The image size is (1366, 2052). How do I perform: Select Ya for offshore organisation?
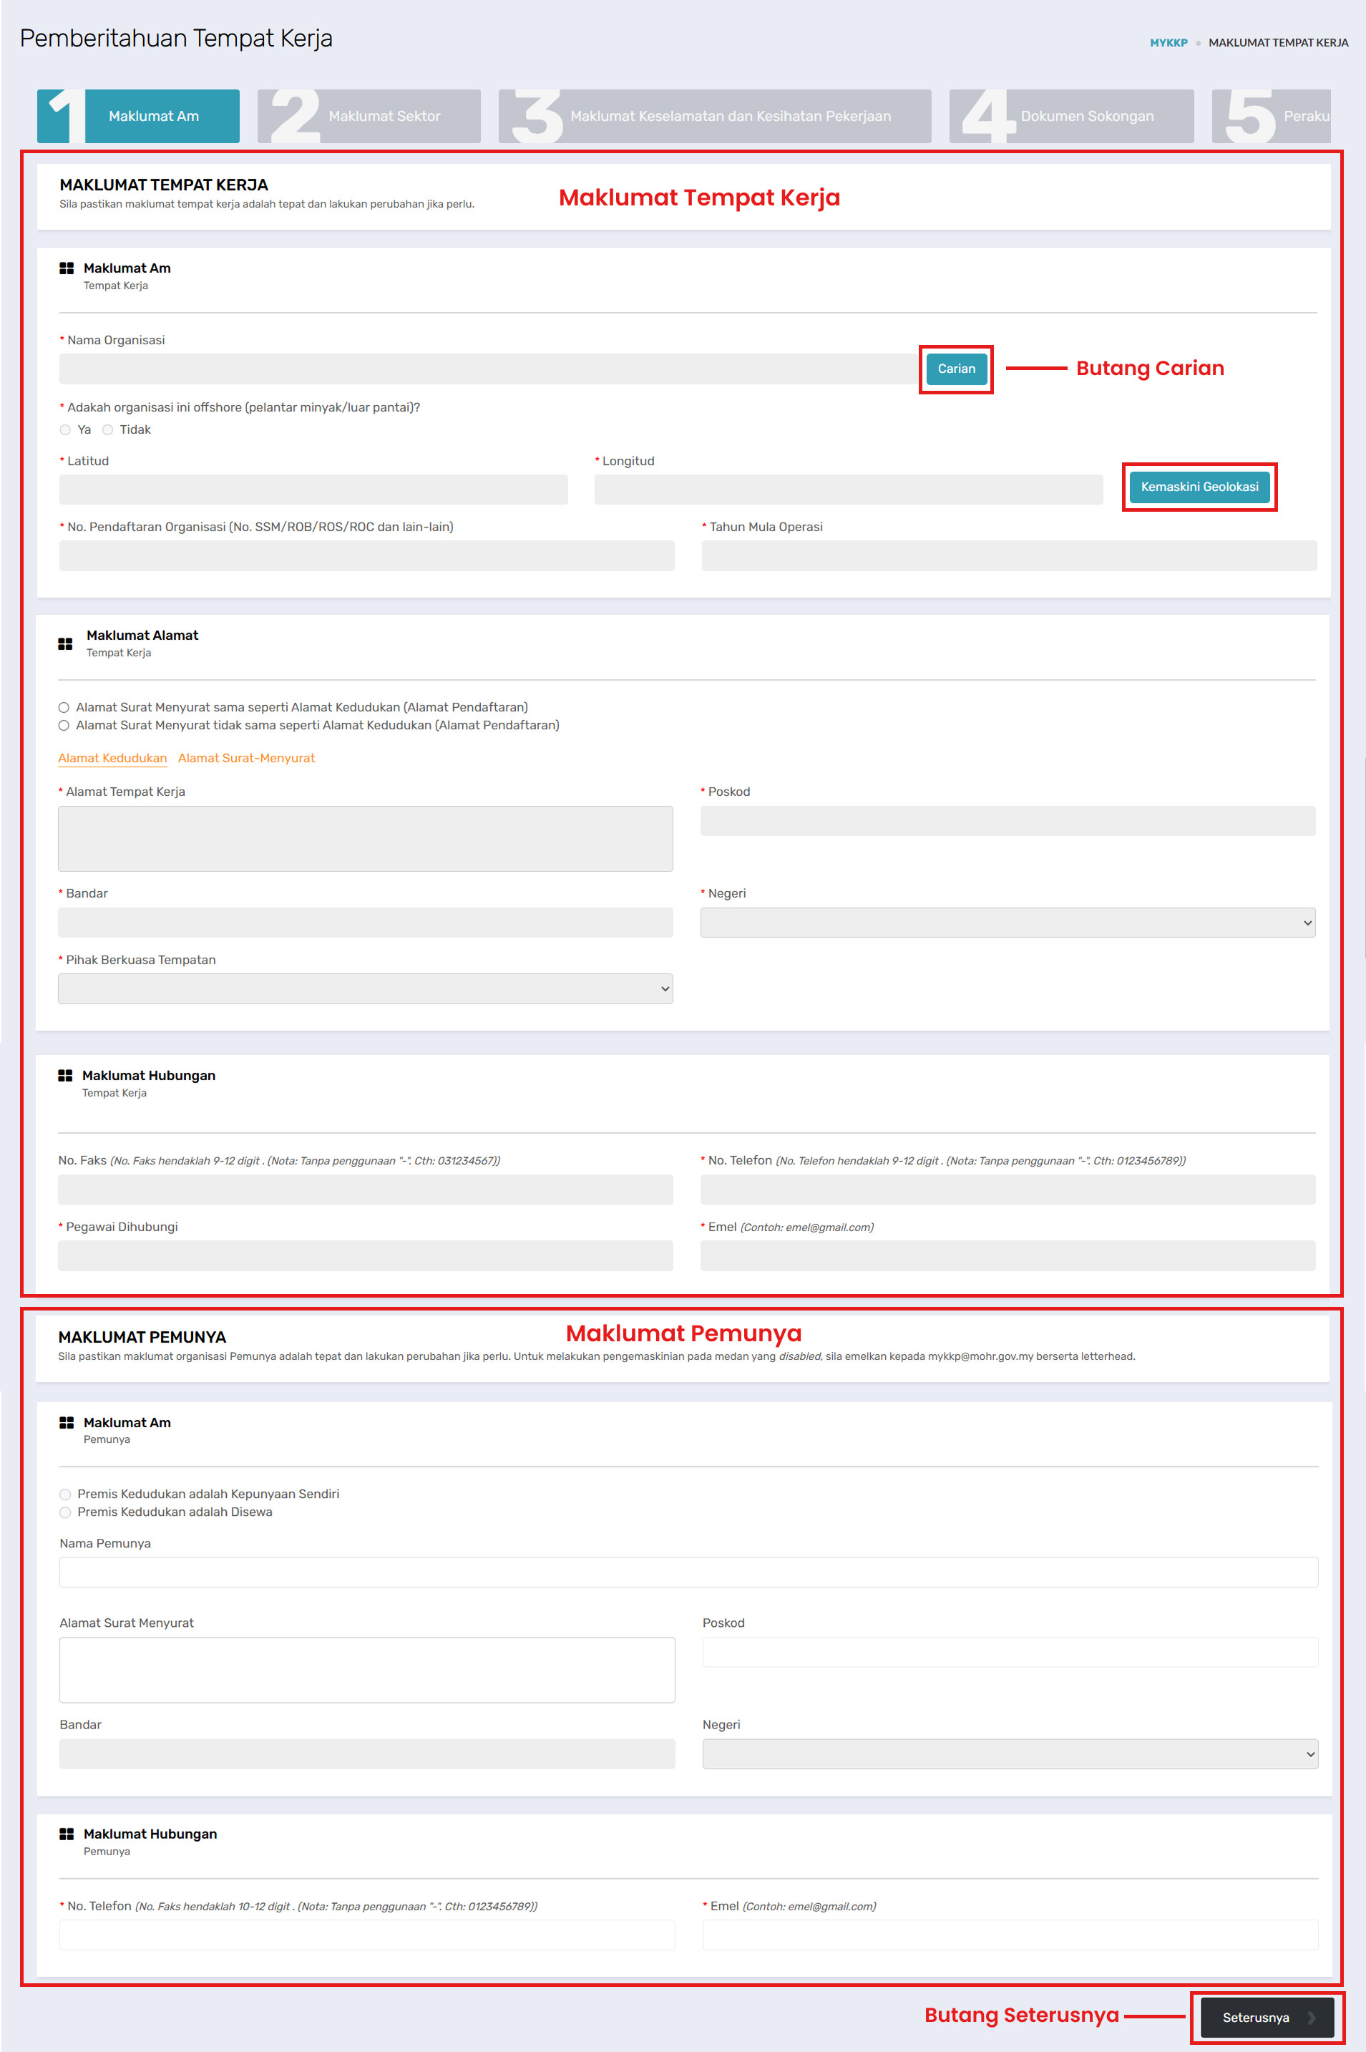65,429
